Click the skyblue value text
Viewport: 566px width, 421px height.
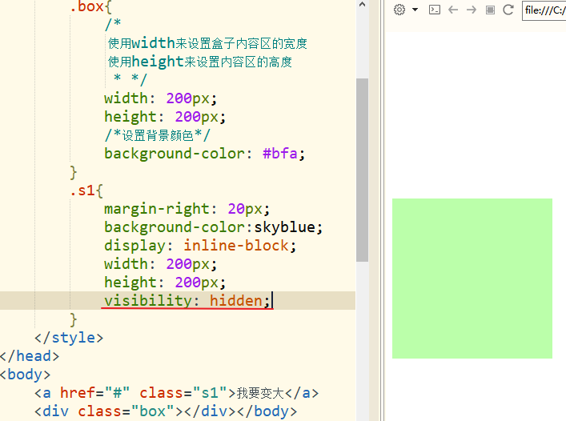[x=284, y=227]
